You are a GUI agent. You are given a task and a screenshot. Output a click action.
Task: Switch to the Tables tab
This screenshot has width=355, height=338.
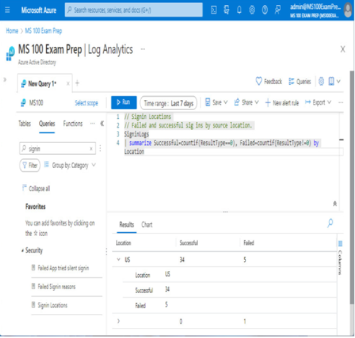[x=25, y=123]
